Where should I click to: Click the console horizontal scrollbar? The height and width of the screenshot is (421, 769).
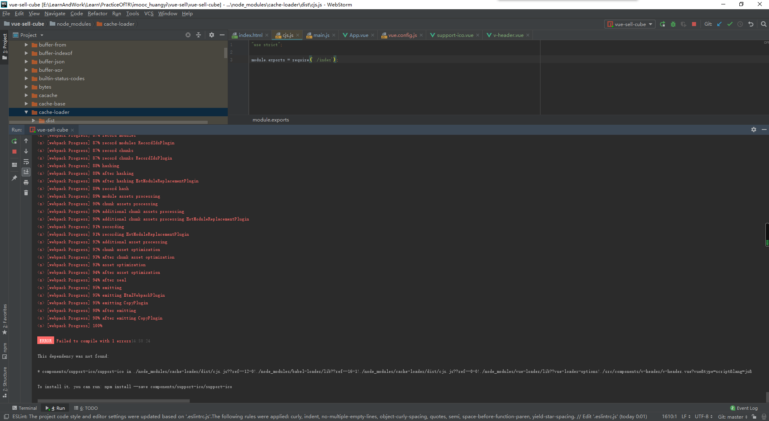(x=113, y=401)
